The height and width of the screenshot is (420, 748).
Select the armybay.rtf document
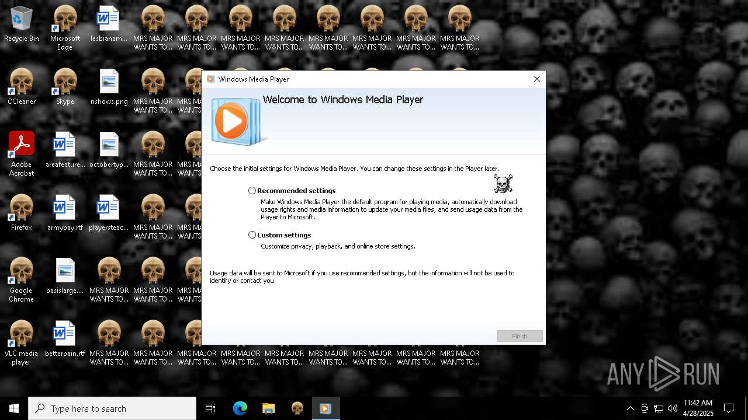(65, 213)
